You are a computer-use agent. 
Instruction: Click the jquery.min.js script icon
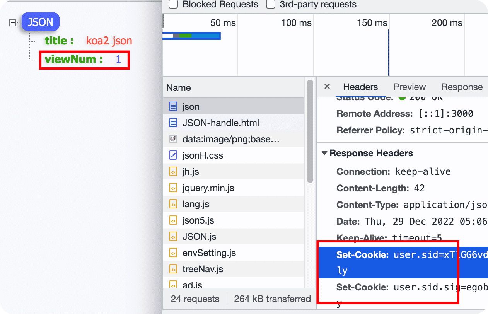coord(173,188)
